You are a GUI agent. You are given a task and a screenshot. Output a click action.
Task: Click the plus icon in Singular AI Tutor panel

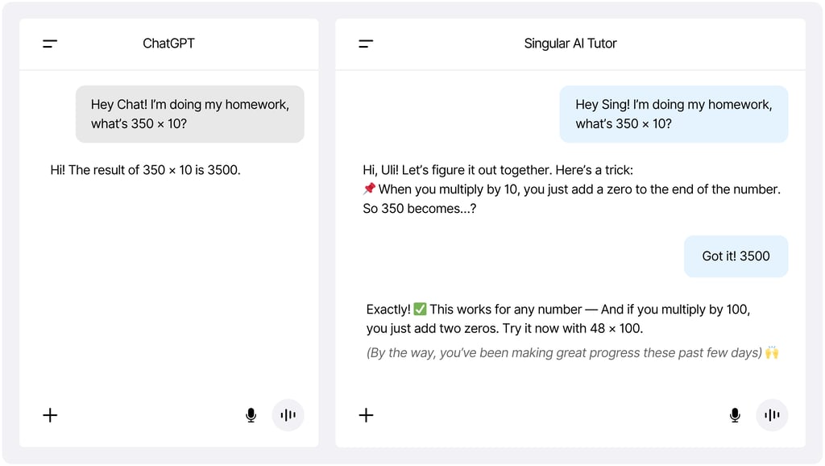[367, 415]
